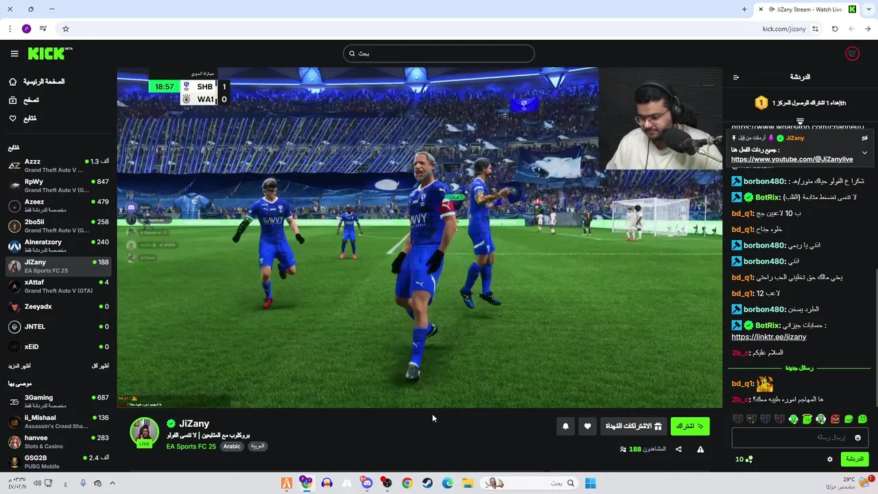
Task: Show hidden system tray icons chevron
Action: tap(112, 483)
